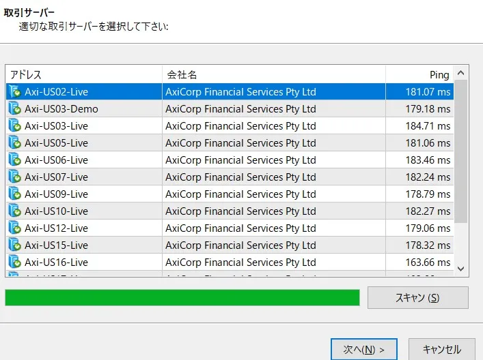Cancel the dialog with キャンセル
This screenshot has height=360, width=483.
(x=442, y=349)
